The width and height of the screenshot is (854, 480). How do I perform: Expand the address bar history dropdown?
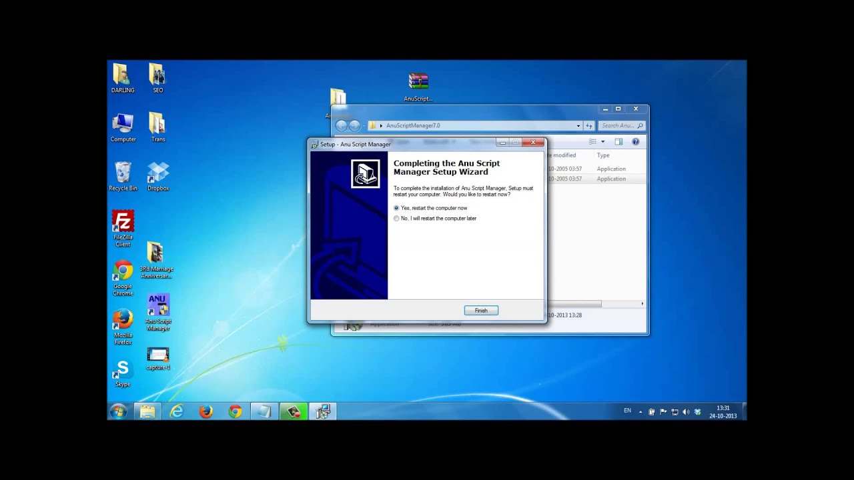tap(578, 125)
